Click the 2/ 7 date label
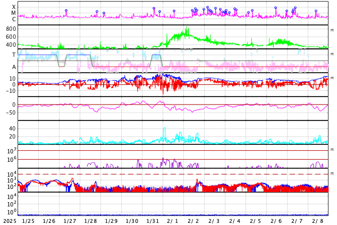Viewport: 337px width, 225px height. pos(297,221)
